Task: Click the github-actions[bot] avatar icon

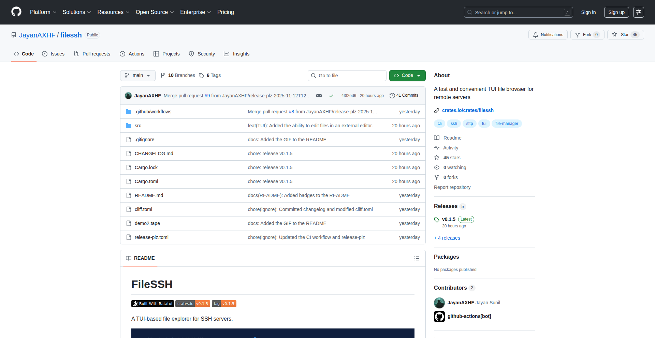Action: click(439, 316)
